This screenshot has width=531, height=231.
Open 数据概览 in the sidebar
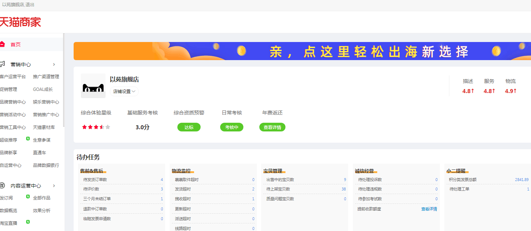(x=9, y=211)
